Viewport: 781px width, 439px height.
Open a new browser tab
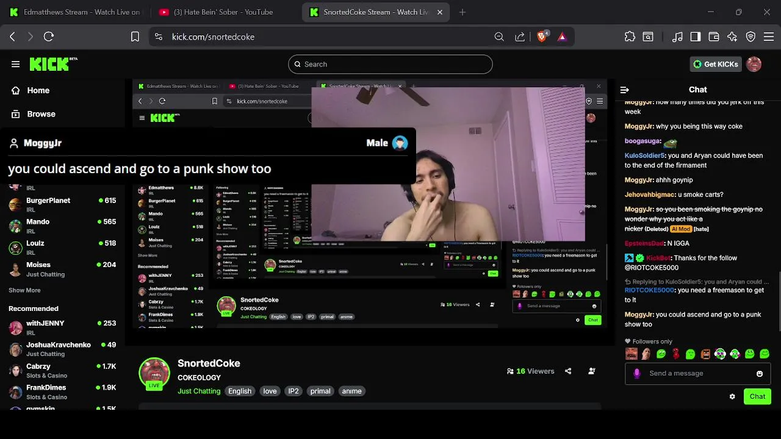[x=462, y=12]
